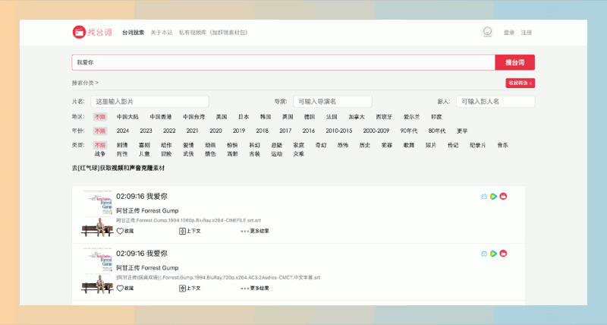
Task: Click the 找台词 clapperboard logo
Action: 92,32
